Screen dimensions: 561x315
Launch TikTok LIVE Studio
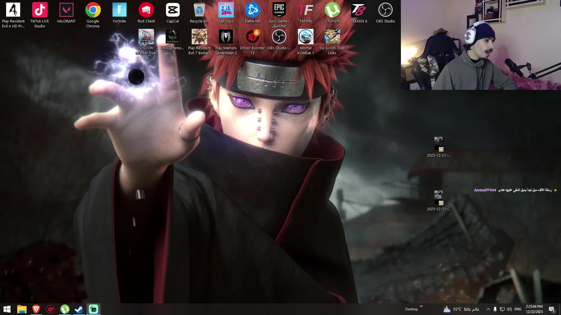point(39,15)
